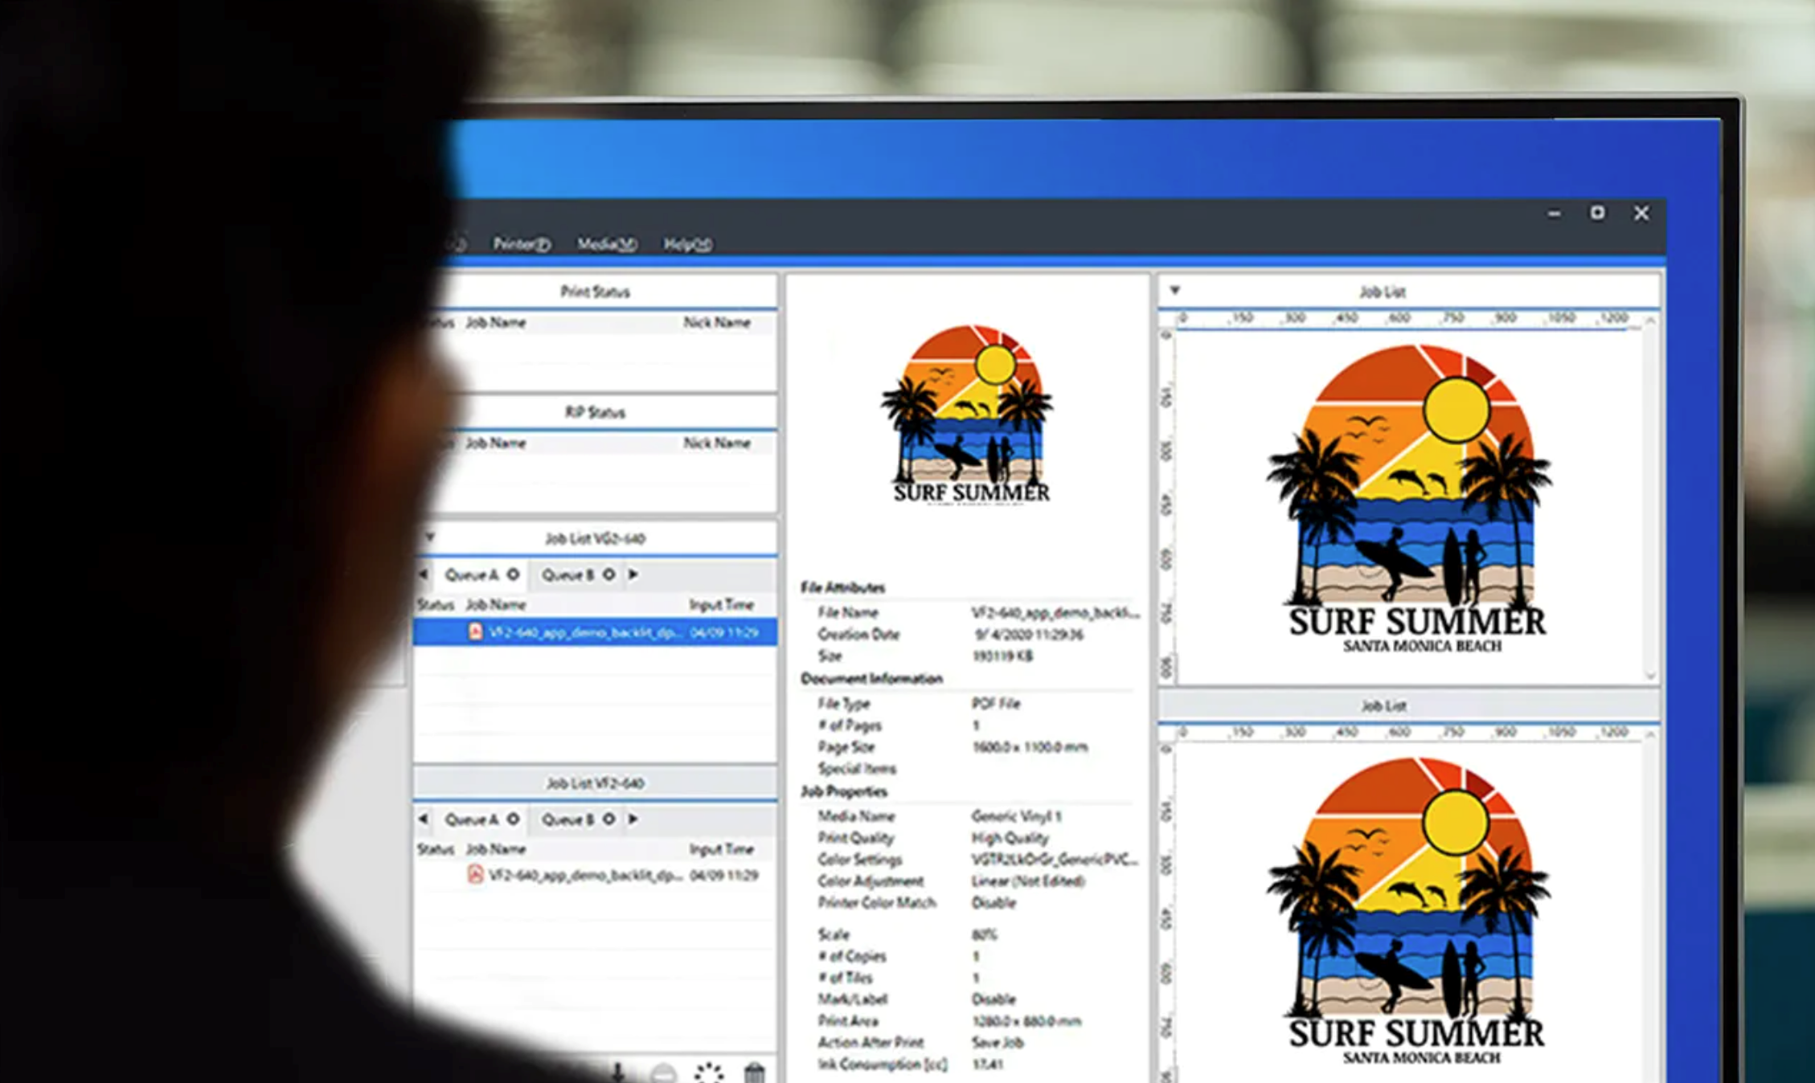The height and width of the screenshot is (1083, 1815).
Task: Open the Media menu
Action: click(x=606, y=244)
